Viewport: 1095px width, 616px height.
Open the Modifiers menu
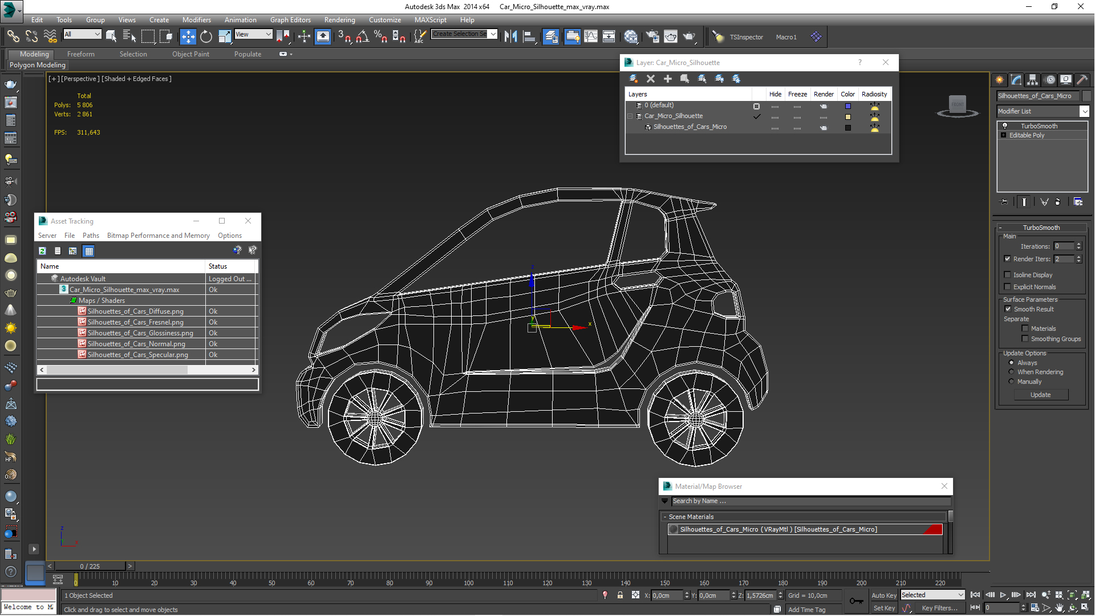197,20
